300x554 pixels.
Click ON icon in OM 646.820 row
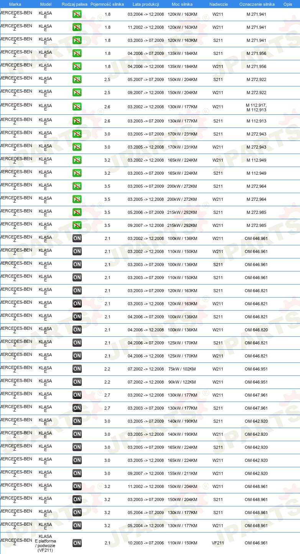[77, 330]
